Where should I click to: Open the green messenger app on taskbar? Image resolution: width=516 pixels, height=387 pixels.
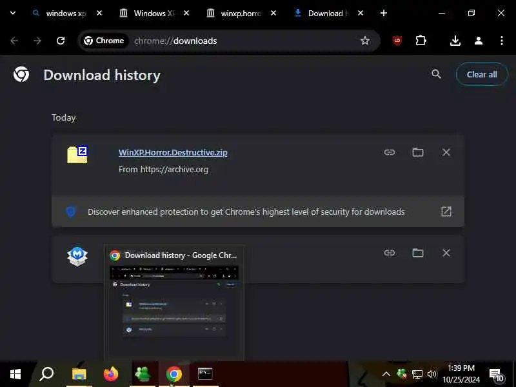(x=143, y=374)
